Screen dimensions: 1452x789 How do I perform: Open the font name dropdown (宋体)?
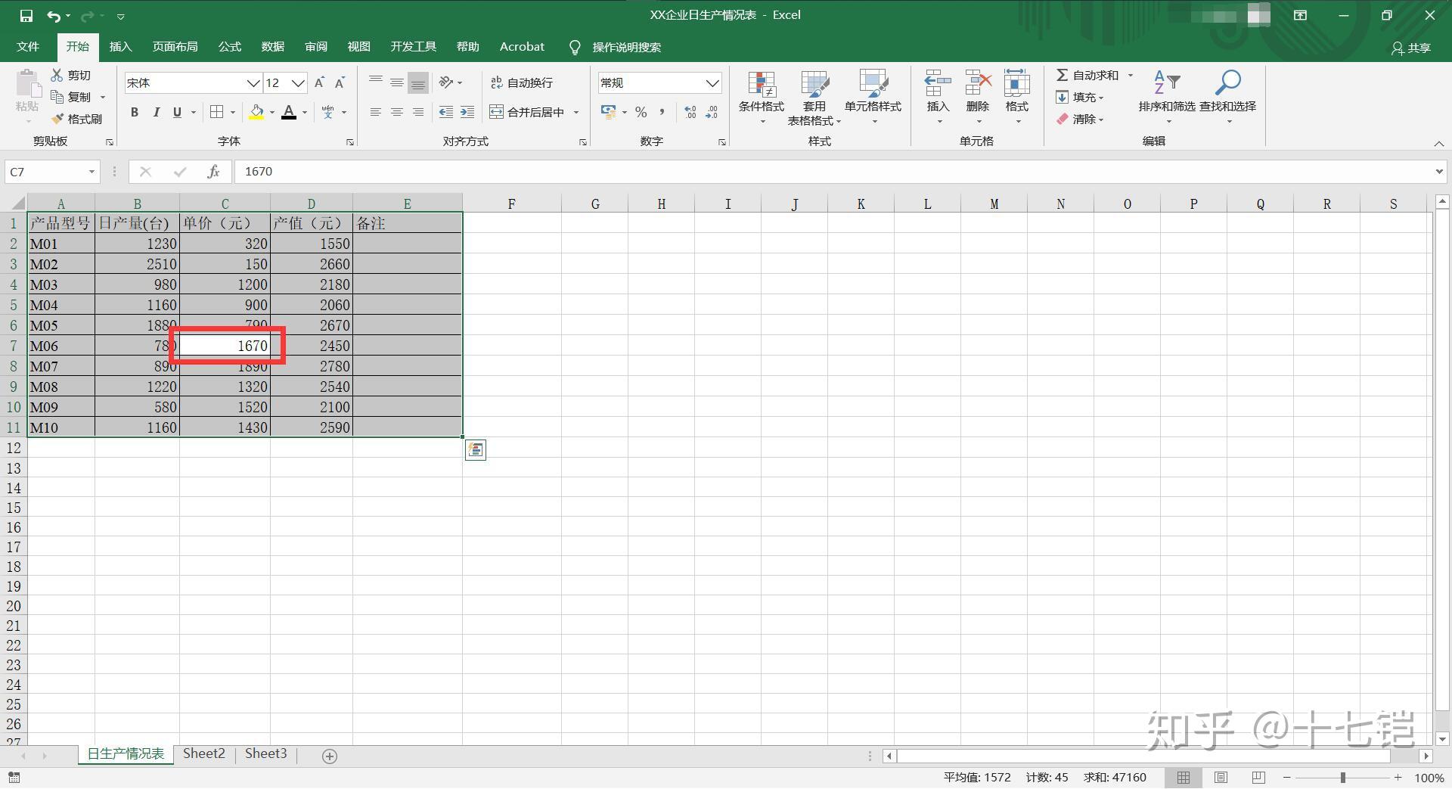click(x=253, y=82)
